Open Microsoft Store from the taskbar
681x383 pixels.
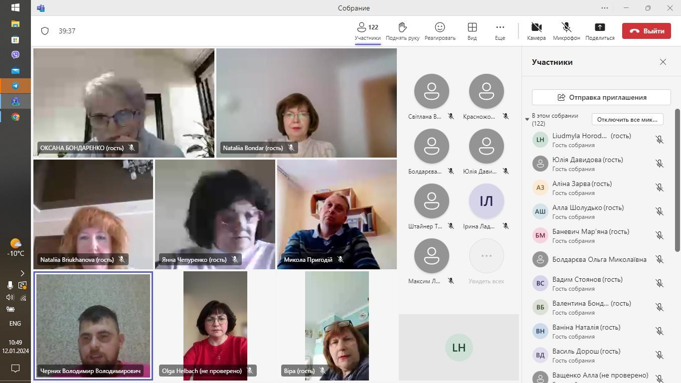tap(15, 39)
